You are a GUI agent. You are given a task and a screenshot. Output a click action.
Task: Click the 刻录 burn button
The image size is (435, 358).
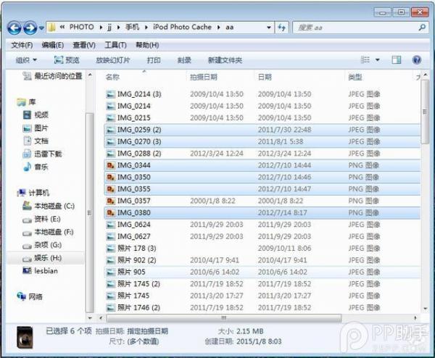click(184, 60)
